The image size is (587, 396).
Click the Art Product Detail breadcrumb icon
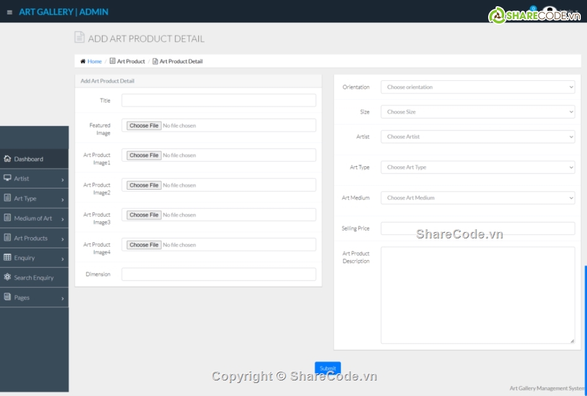[155, 61]
